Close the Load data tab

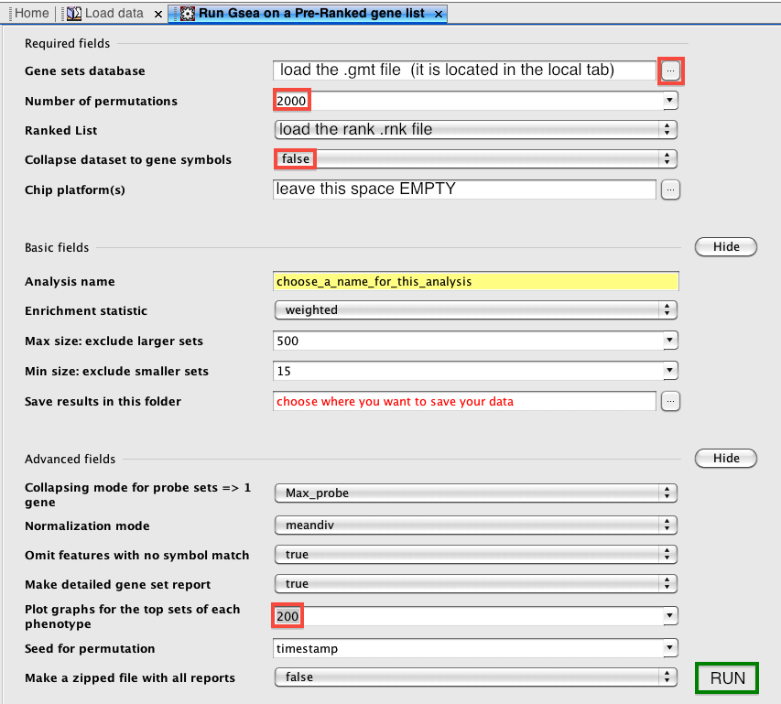[x=158, y=14]
